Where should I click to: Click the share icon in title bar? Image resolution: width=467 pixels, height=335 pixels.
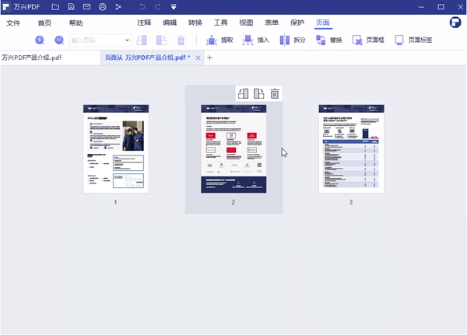[x=118, y=7]
